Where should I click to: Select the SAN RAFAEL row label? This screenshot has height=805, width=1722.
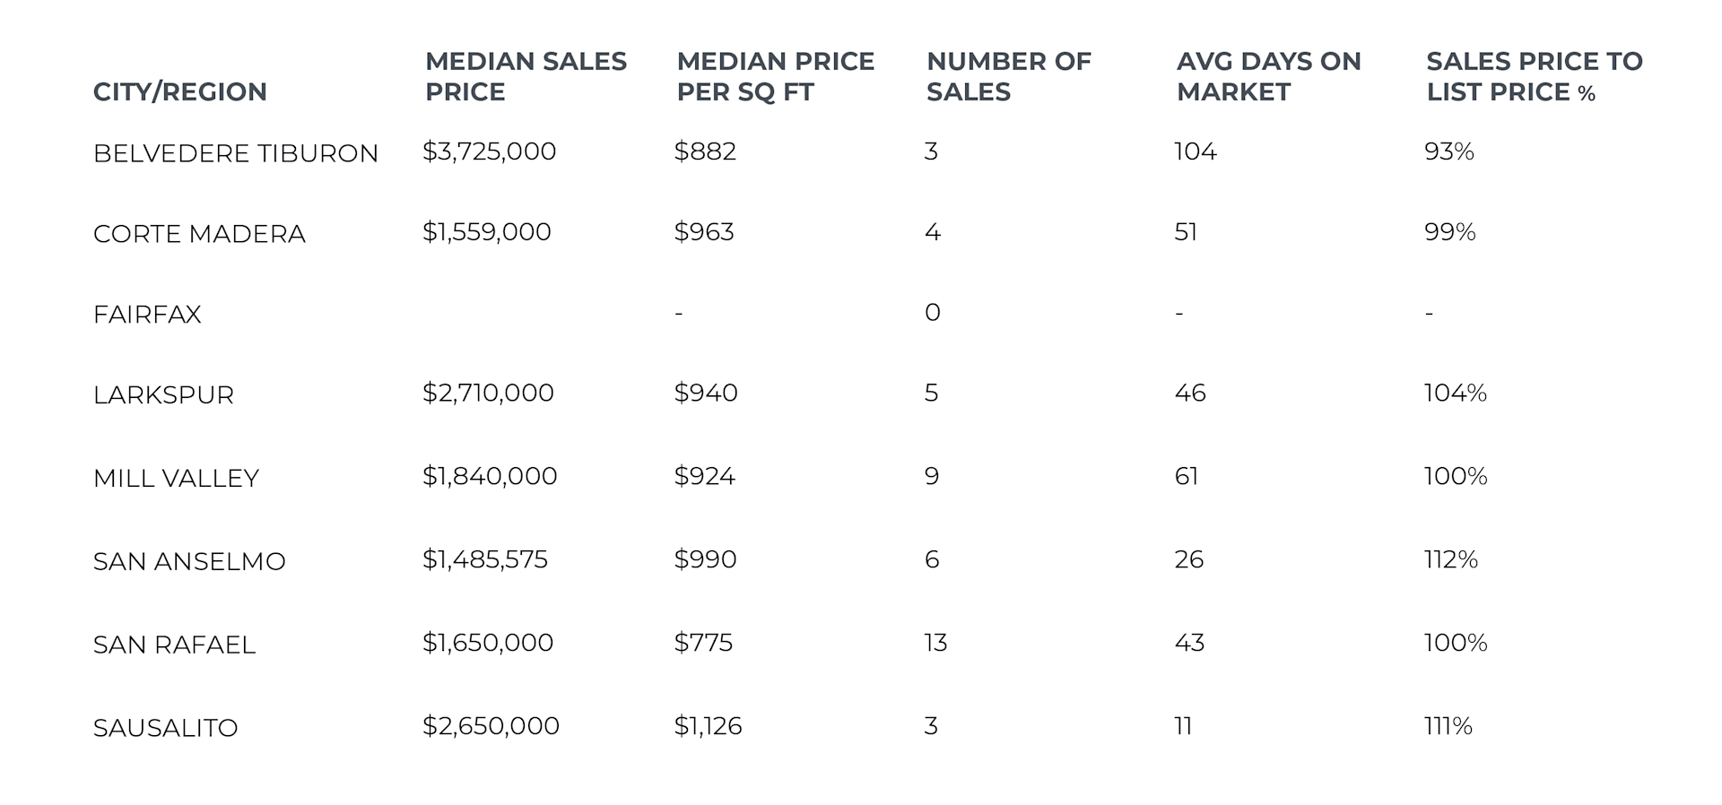[174, 645]
